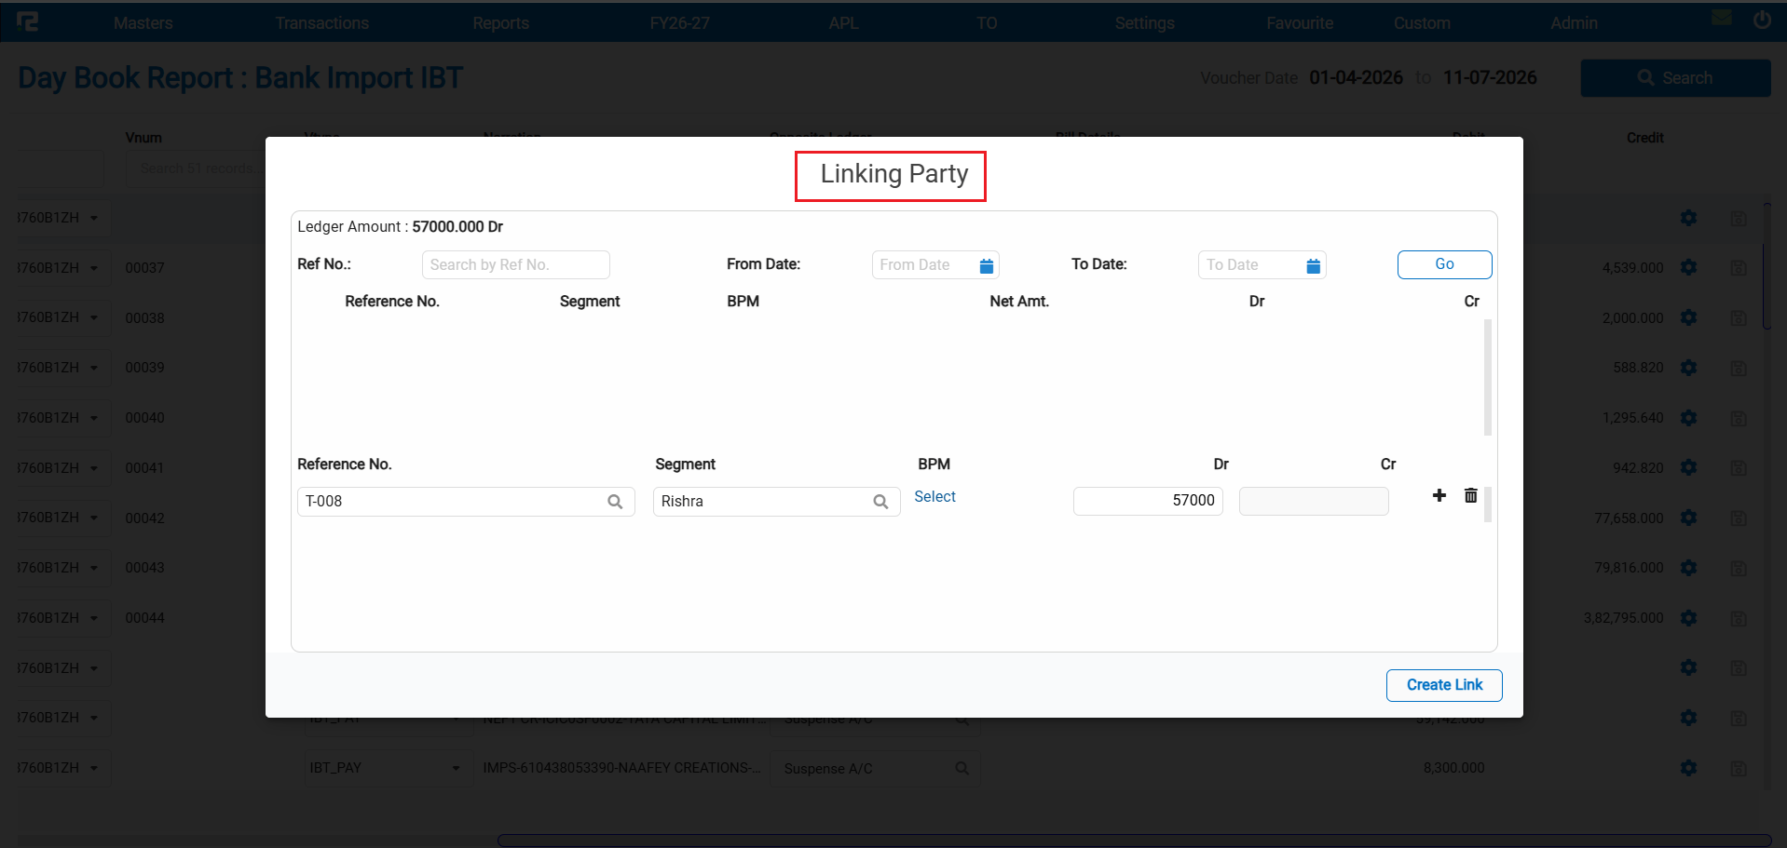Viewport: 1787px width, 848px height.
Task: Click the add row plus icon
Action: click(1439, 495)
